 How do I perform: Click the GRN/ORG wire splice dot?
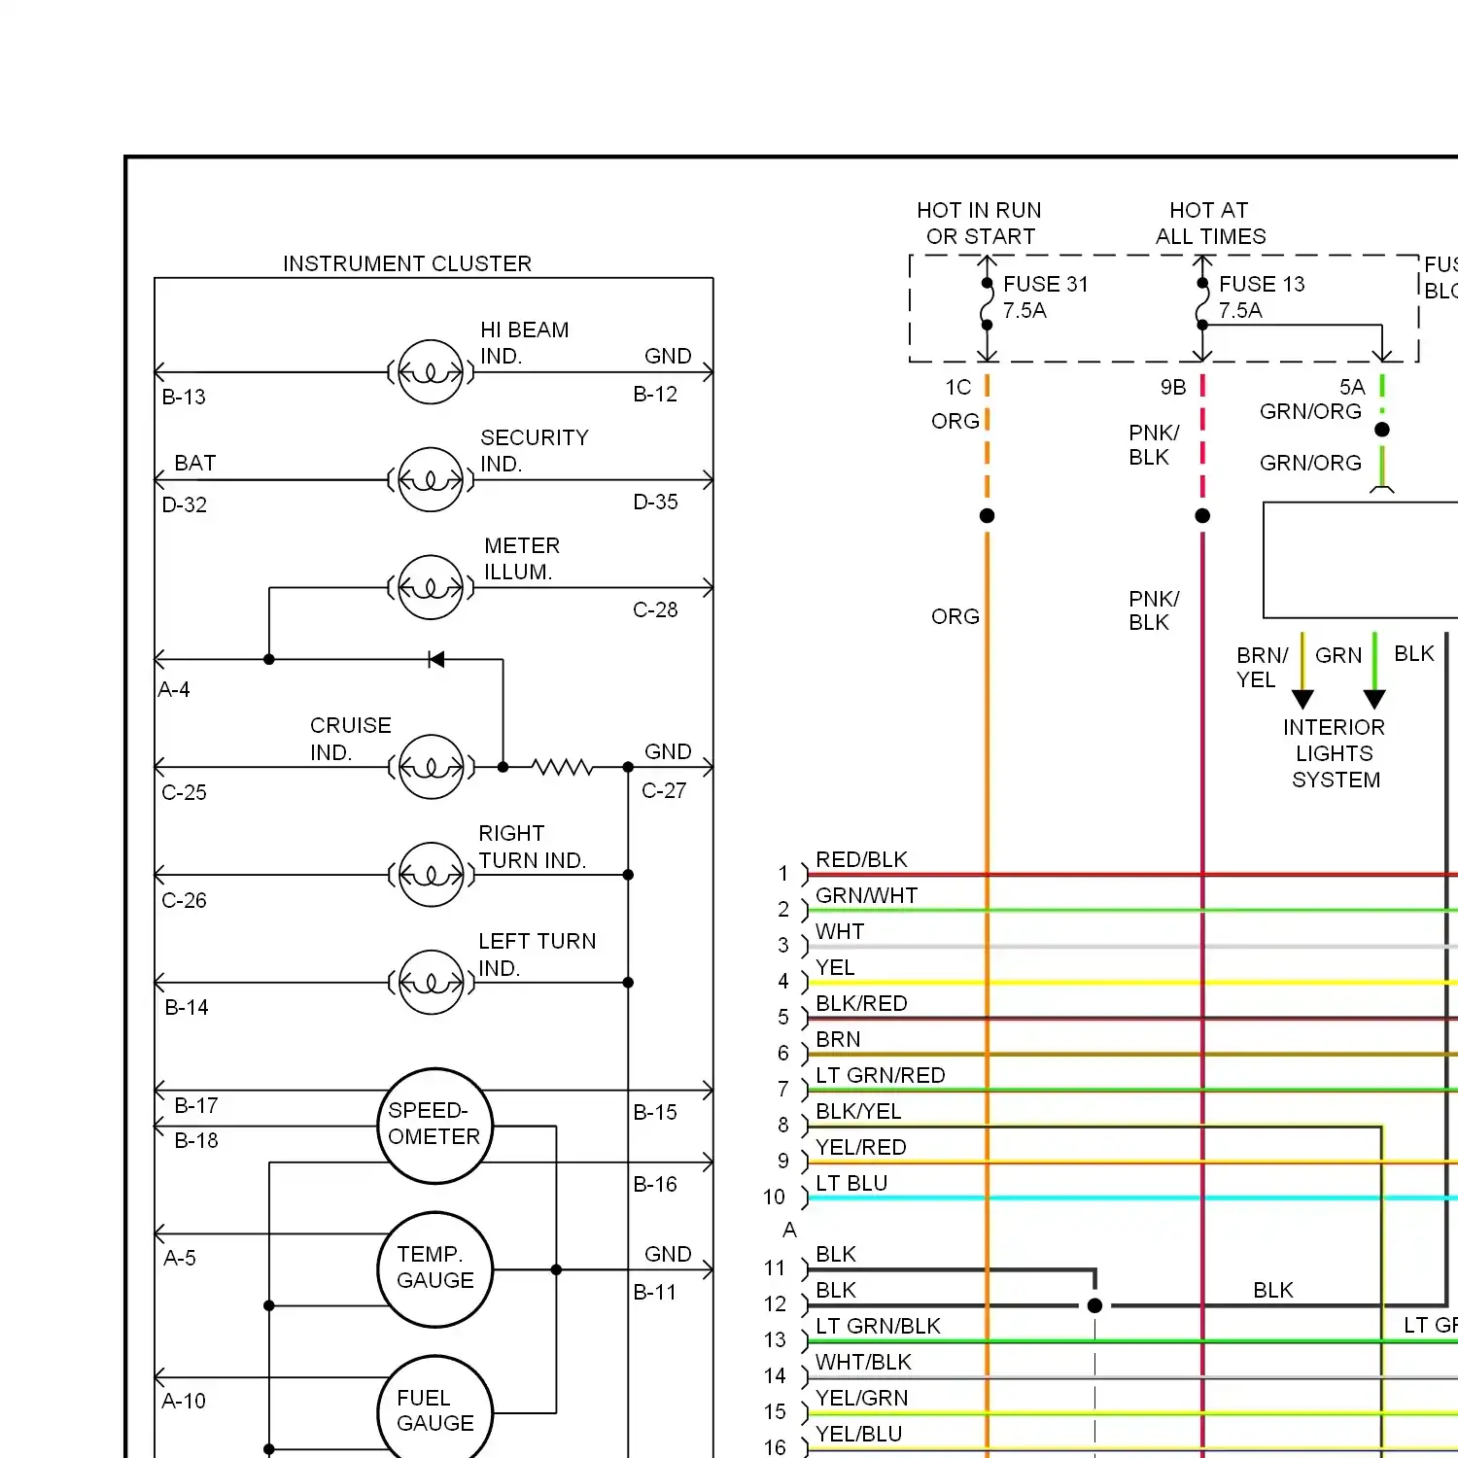click(1382, 430)
